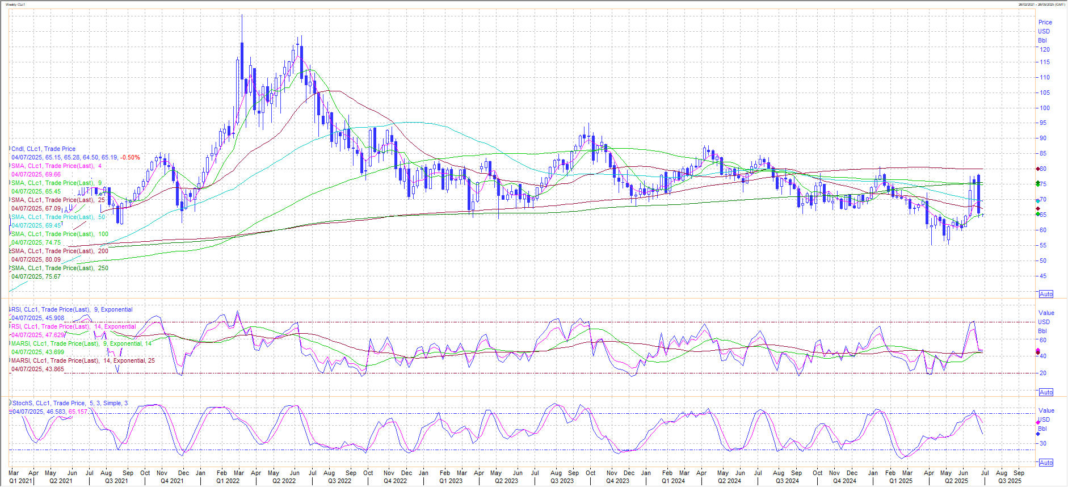This screenshot has width=1068, height=487.
Task: Click the MARSI 14, Exponential, 25 legend
Action: pyautogui.click(x=83, y=360)
